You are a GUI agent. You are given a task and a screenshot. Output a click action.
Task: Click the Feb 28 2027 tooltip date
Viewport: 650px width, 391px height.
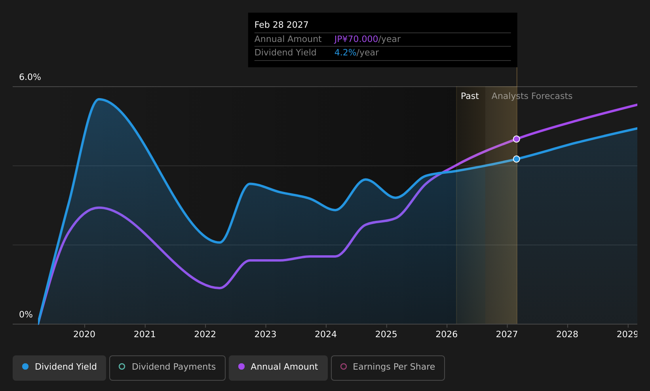281,25
